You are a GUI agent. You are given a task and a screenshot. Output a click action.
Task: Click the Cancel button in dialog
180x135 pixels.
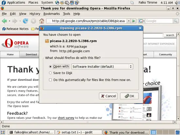click(x=108, y=96)
